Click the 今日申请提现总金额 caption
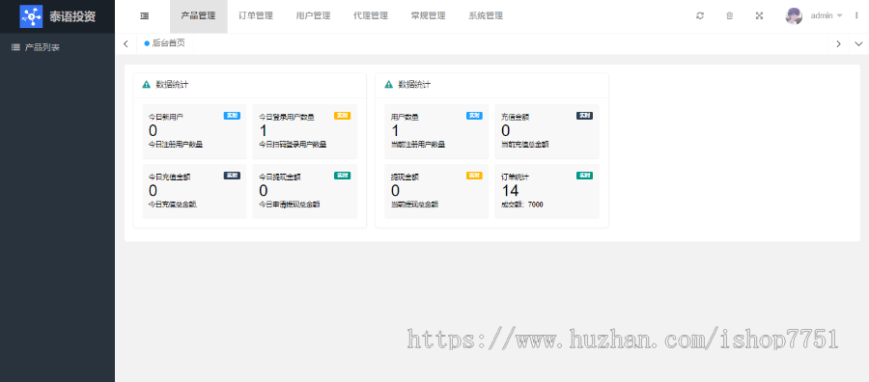The width and height of the screenshot is (869, 382). [290, 205]
